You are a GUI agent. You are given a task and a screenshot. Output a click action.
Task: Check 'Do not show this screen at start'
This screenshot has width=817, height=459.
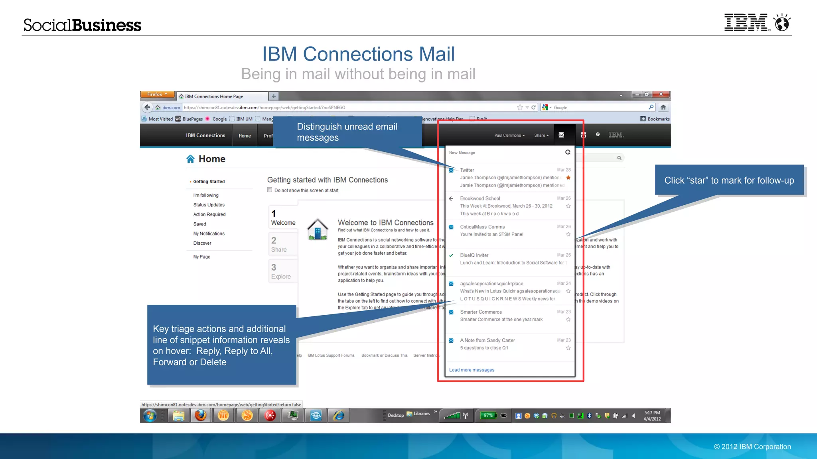click(x=270, y=190)
